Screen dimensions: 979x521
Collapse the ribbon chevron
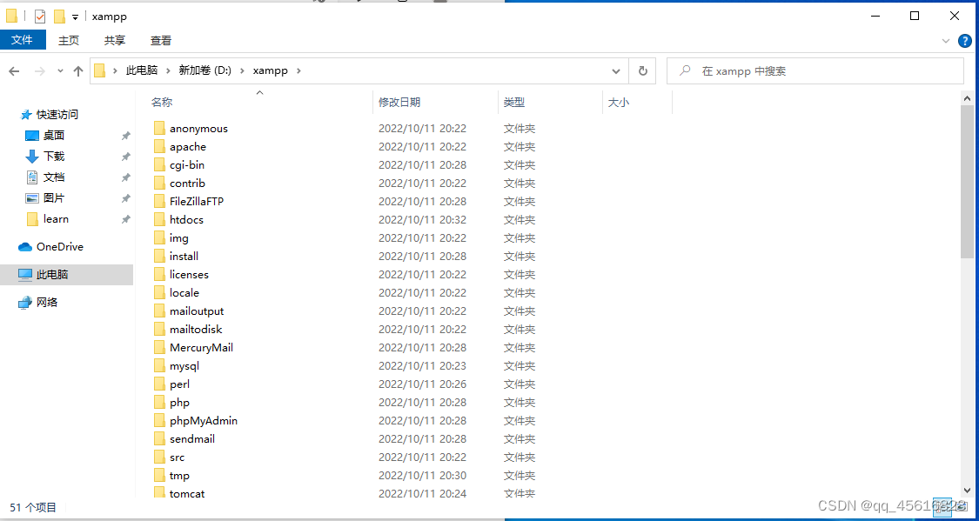coord(945,41)
